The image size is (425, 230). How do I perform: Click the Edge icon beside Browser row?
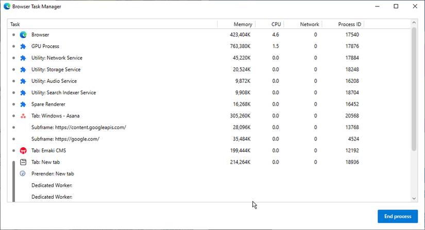tap(23, 35)
